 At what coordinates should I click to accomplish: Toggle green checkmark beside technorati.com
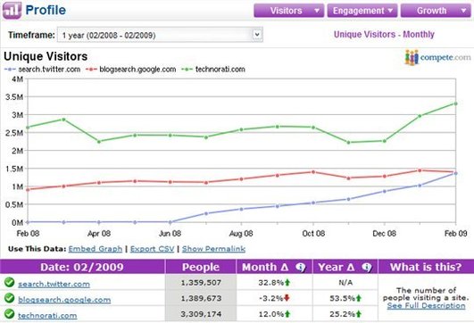9,314
